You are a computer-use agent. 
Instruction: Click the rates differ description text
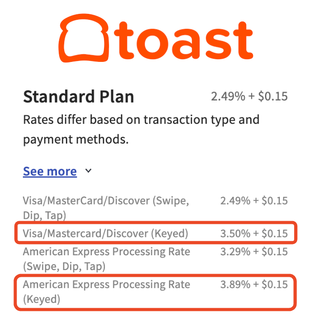pyautogui.click(x=141, y=129)
